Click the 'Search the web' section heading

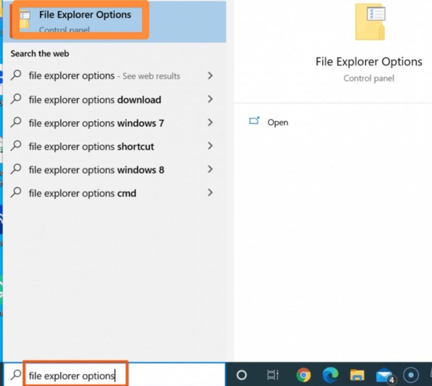(x=40, y=53)
